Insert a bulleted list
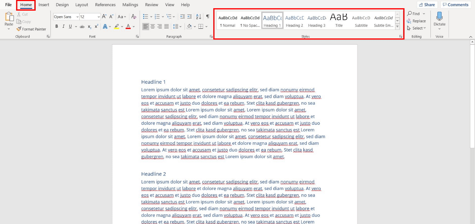 pyautogui.click(x=145, y=16)
